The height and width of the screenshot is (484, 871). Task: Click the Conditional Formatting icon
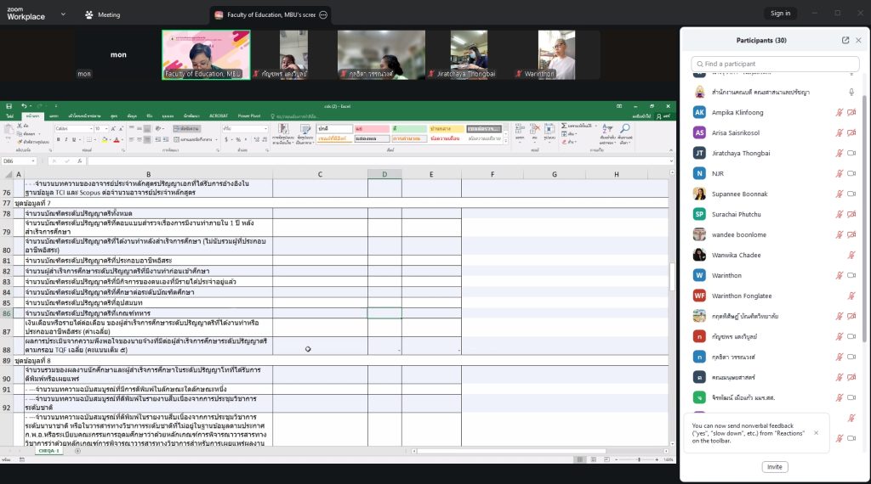pyautogui.click(x=283, y=129)
